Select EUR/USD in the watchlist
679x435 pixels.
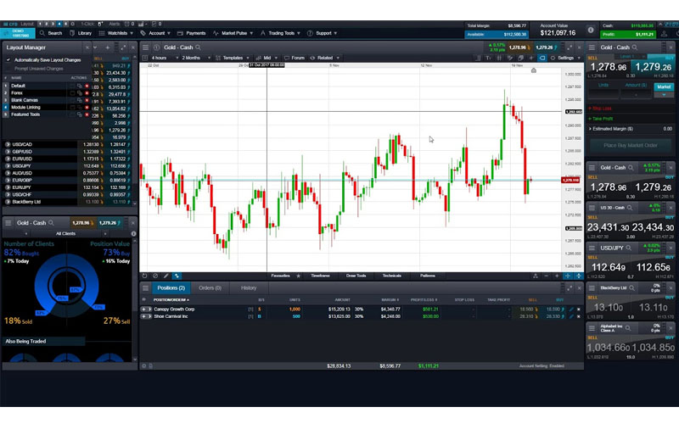click(70, 159)
